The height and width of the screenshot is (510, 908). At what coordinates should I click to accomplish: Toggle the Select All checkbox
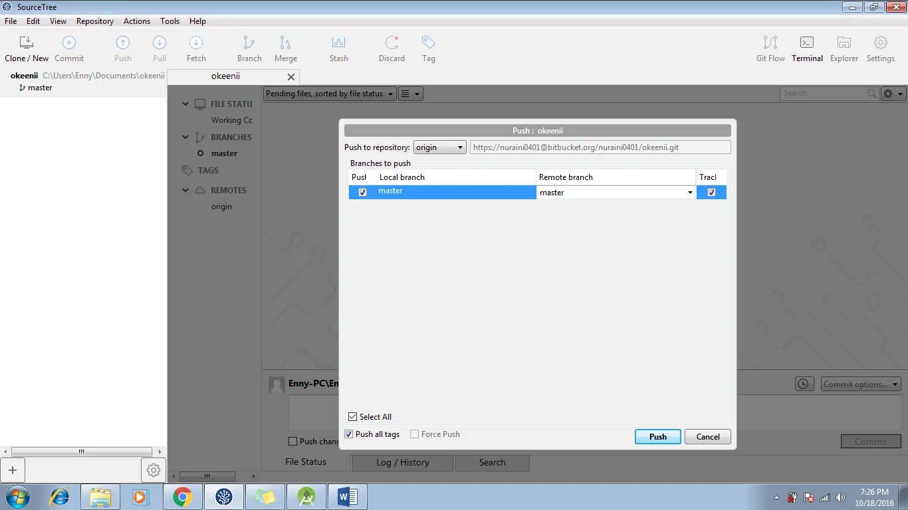[x=353, y=417]
